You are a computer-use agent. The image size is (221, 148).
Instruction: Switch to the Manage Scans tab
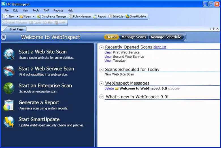134,37
